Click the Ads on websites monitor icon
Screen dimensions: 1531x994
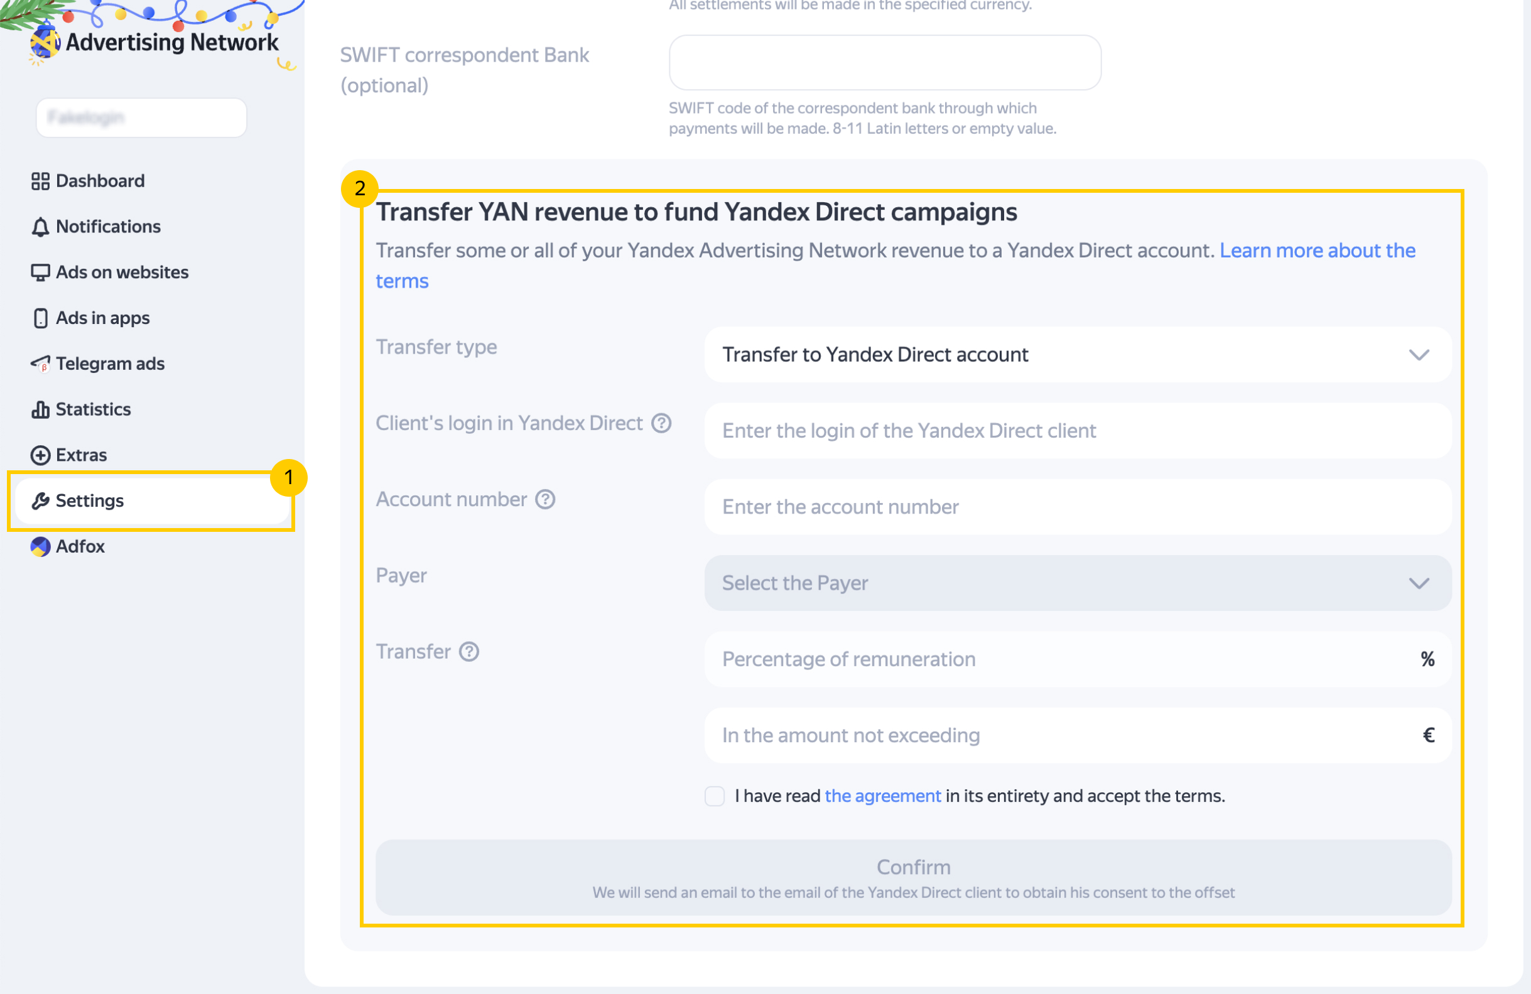coord(40,273)
